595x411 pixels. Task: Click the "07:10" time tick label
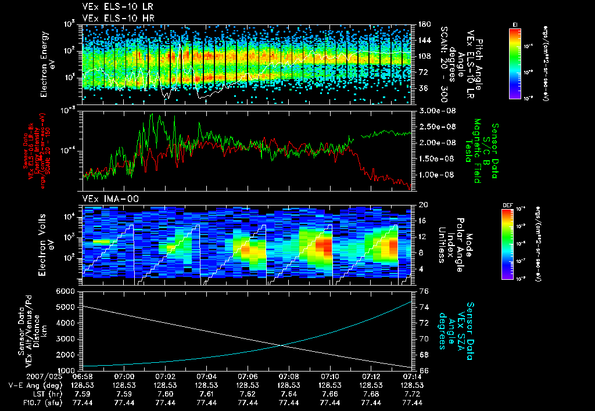(330, 377)
